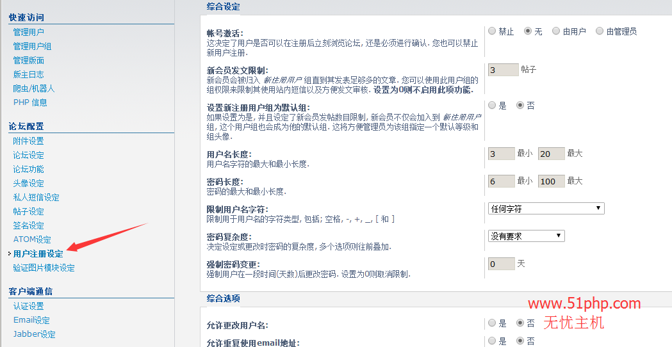Image resolution: width=672 pixels, height=347 pixels.
Task: Open 管理用户组 in quick access
Action: coord(32,46)
